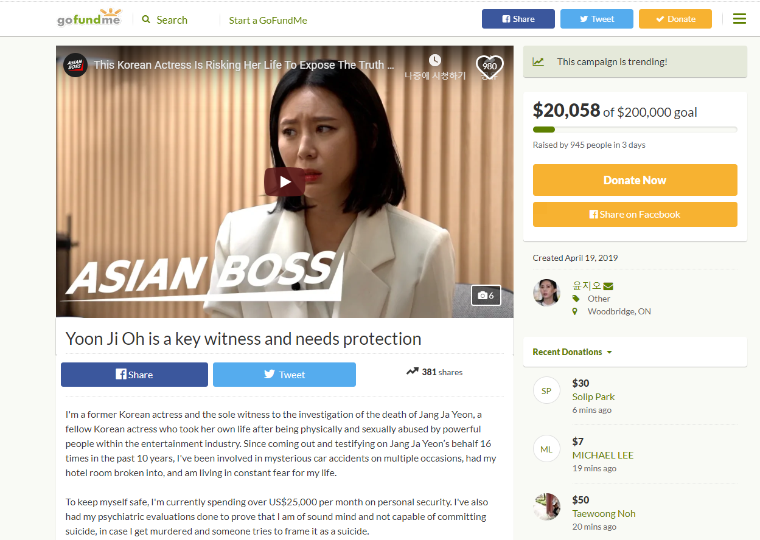
Task: Like campaign via heart icon showing 980
Action: point(489,66)
